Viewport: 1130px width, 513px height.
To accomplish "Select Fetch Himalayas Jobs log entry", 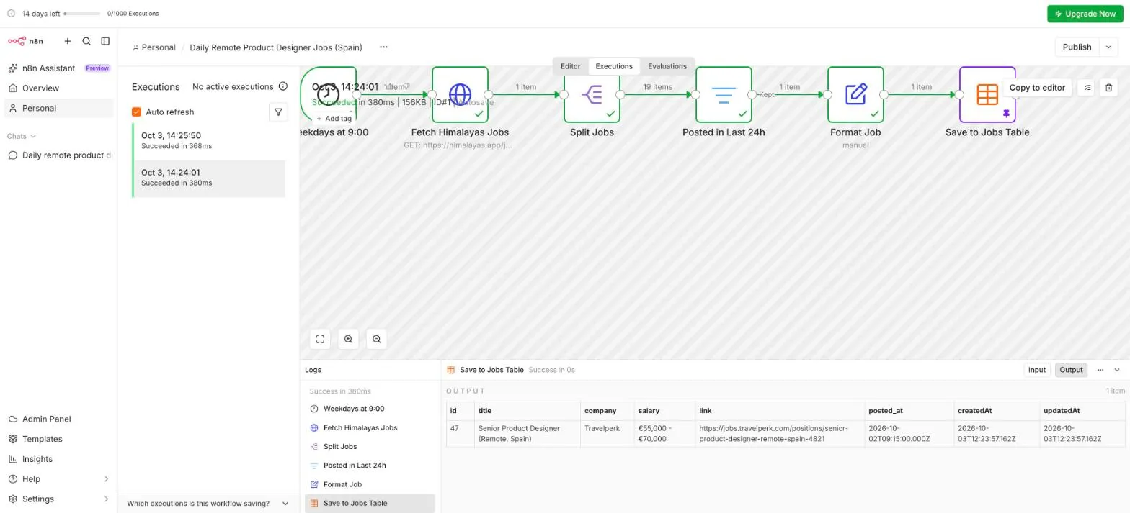I will point(370,427).
